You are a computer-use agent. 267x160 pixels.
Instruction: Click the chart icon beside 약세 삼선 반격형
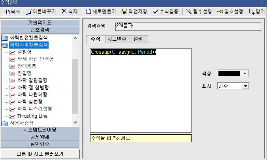(x=12, y=59)
